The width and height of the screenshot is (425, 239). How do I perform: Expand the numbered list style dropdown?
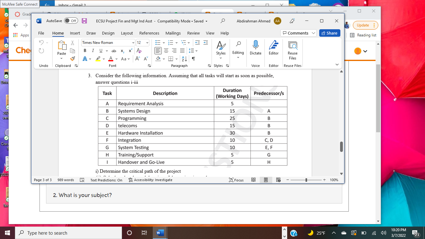click(x=176, y=43)
